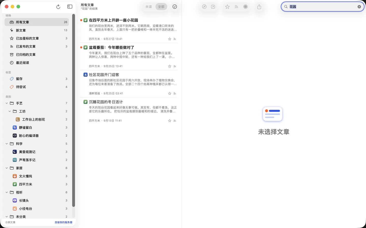Toggle read status circle in toolbar
This screenshot has width=366, height=228.
pyautogui.click(x=246, y=7)
